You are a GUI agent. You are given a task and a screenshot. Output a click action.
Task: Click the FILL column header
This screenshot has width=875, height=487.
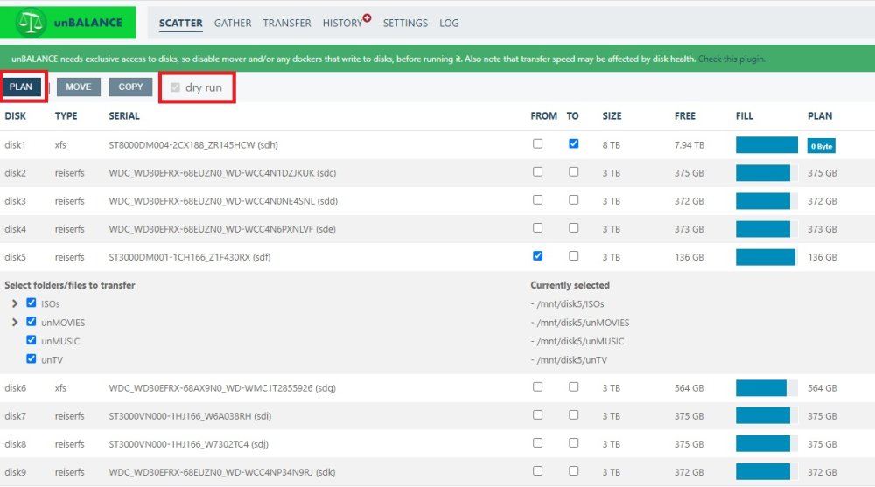[745, 116]
